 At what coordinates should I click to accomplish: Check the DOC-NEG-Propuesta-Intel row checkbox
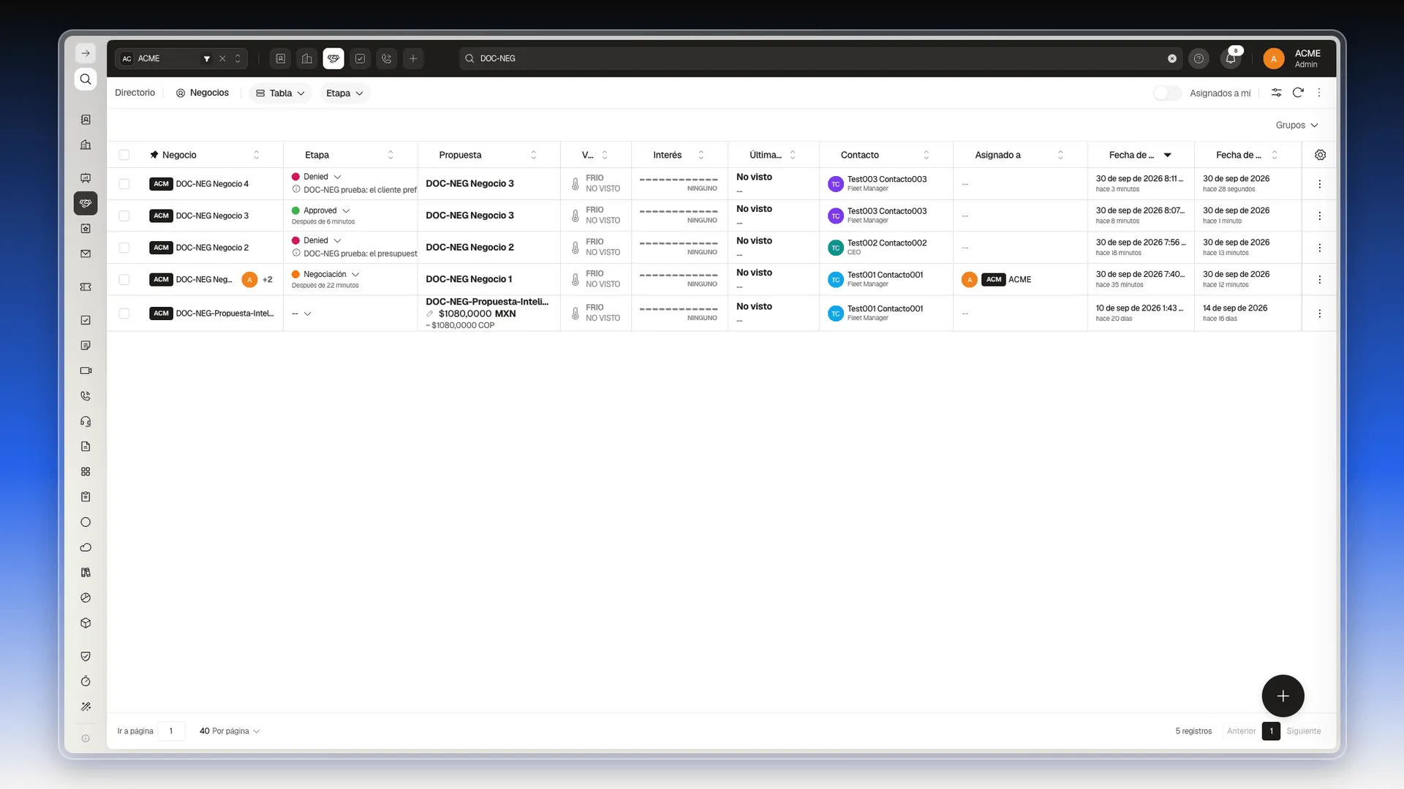124,313
